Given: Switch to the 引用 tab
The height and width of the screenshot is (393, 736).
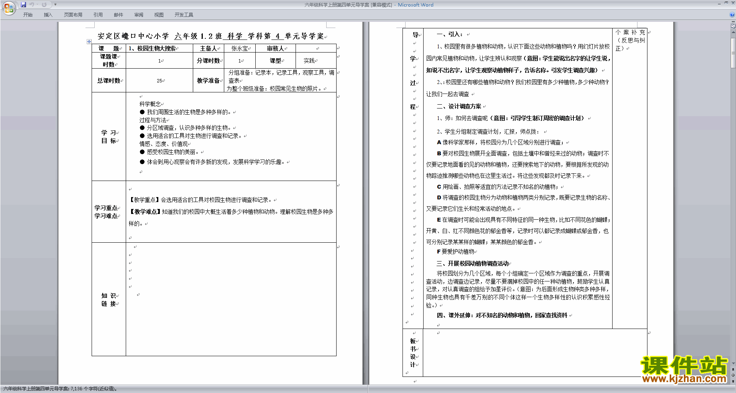Looking at the screenshot, I should 98,15.
